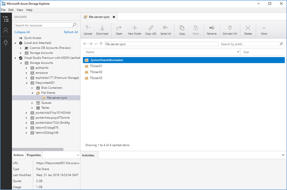Expand the asithainfo storage account
287x190 pixels.
click(x=26, y=68)
